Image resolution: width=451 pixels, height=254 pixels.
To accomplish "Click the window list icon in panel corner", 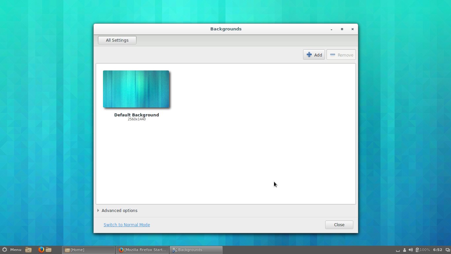I will (447, 250).
